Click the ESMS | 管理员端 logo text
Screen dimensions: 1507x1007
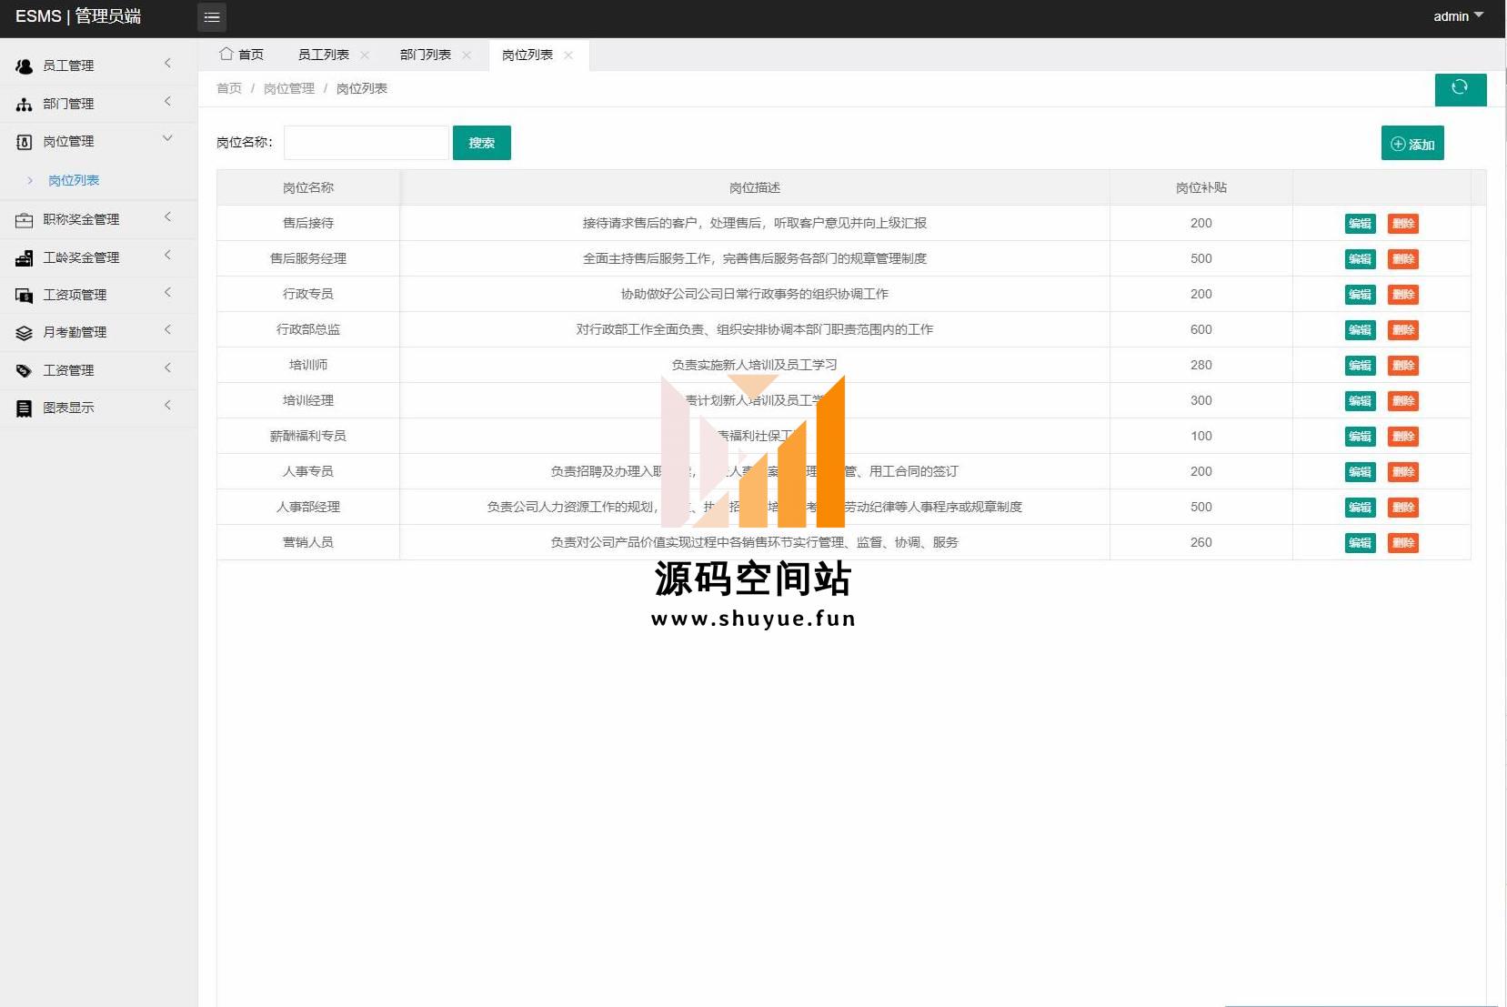click(x=78, y=16)
